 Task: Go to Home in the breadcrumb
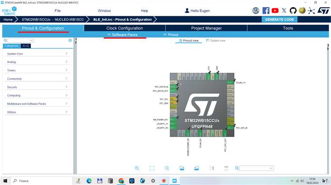point(8,19)
